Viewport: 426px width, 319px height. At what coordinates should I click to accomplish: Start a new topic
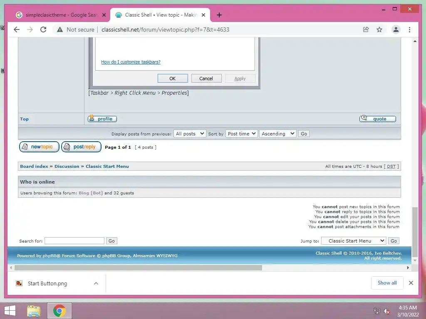point(39,147)
